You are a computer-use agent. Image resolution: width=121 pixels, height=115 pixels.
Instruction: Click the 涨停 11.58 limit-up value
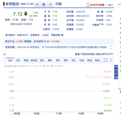click(x=15, y=20)
